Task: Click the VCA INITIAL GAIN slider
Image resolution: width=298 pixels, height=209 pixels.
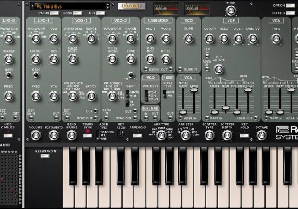Action: 183,112
